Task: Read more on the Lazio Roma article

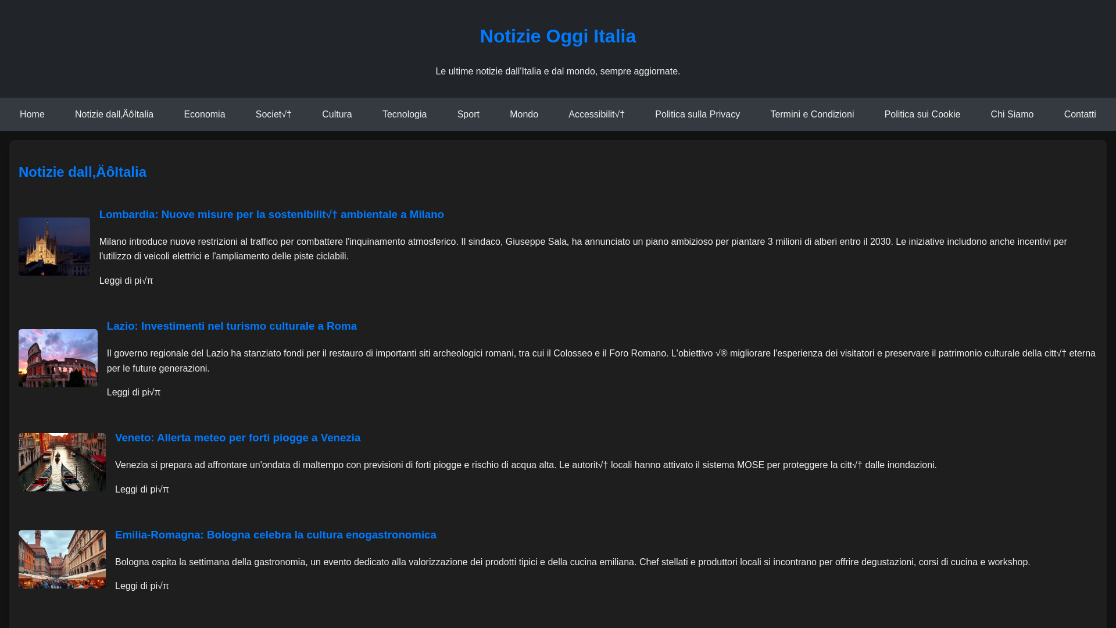Action: [134, 392]
